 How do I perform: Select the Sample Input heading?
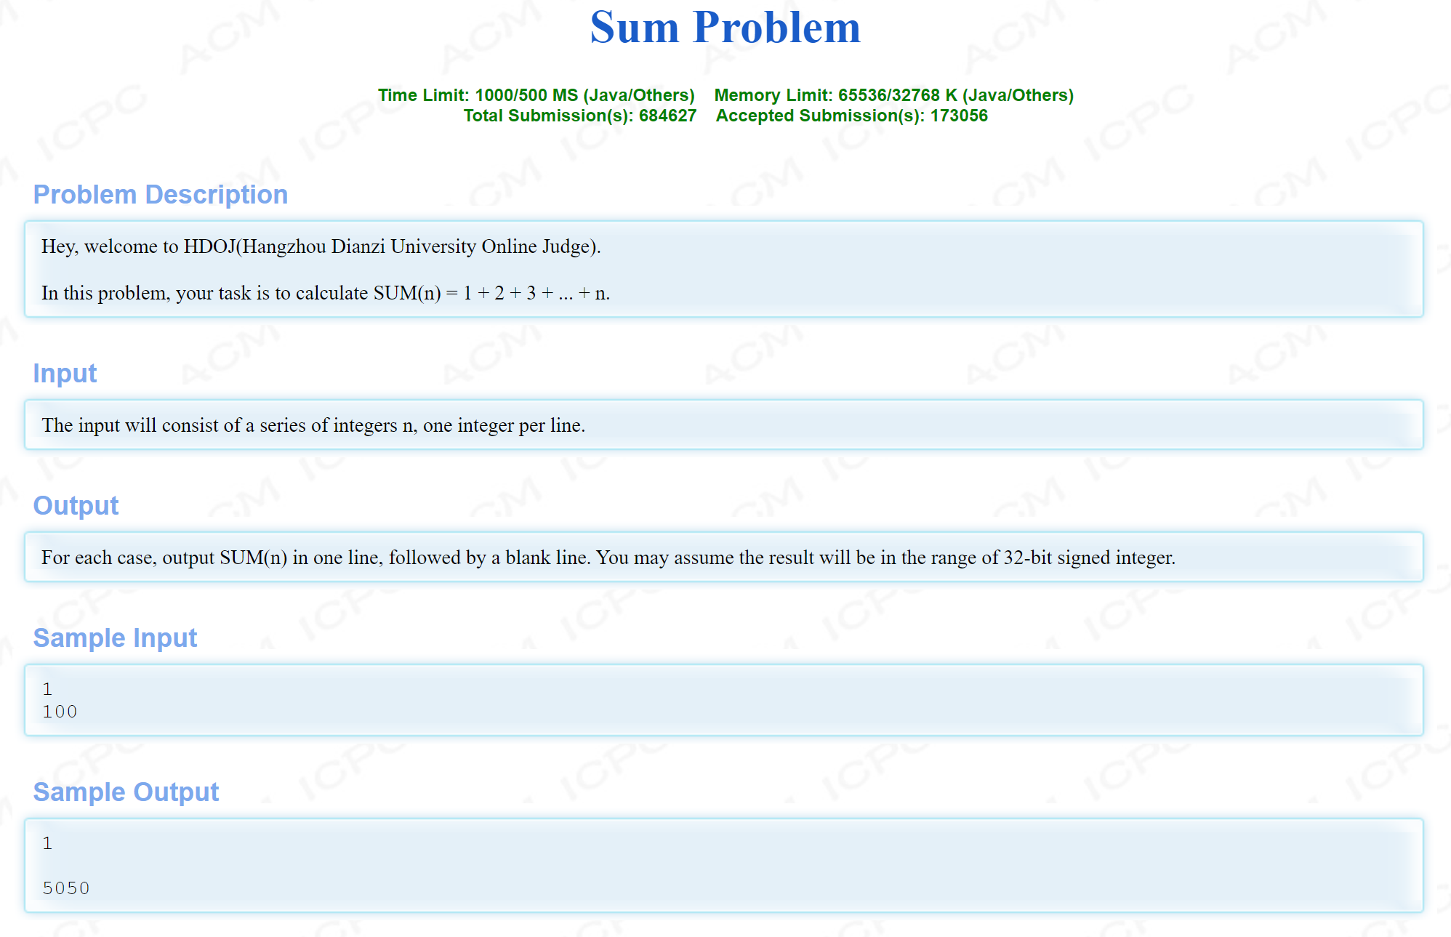click(114, 638)
